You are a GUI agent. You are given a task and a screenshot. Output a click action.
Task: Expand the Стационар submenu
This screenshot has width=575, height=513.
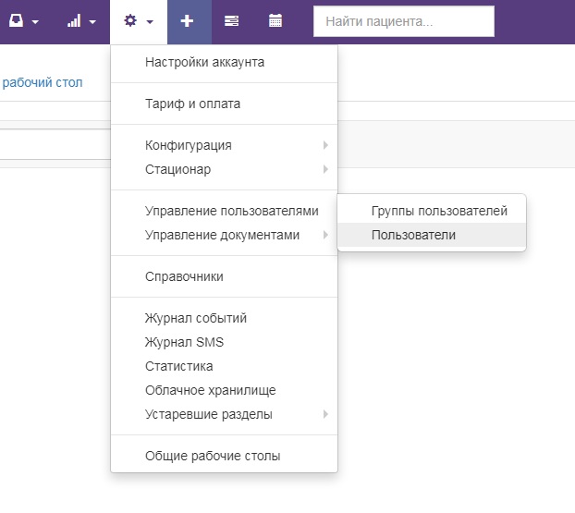click(x=224, y=169)
